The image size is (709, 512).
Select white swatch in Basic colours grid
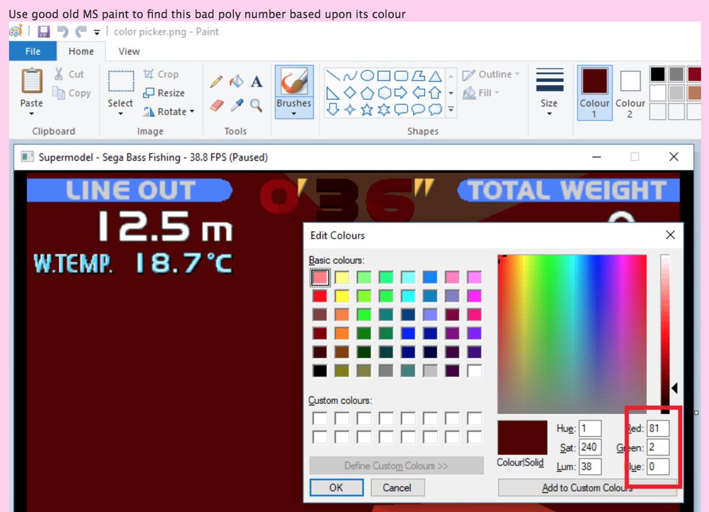474,371
